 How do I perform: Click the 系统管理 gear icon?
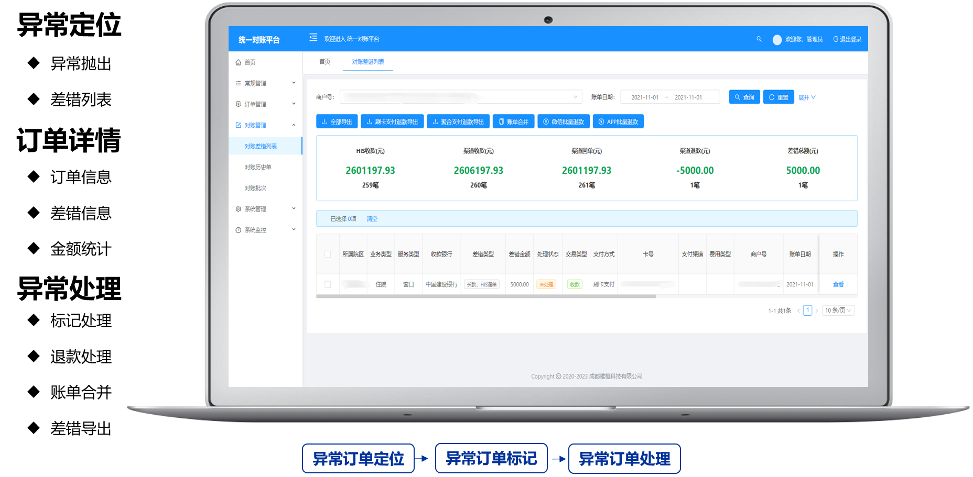[239, 209]
